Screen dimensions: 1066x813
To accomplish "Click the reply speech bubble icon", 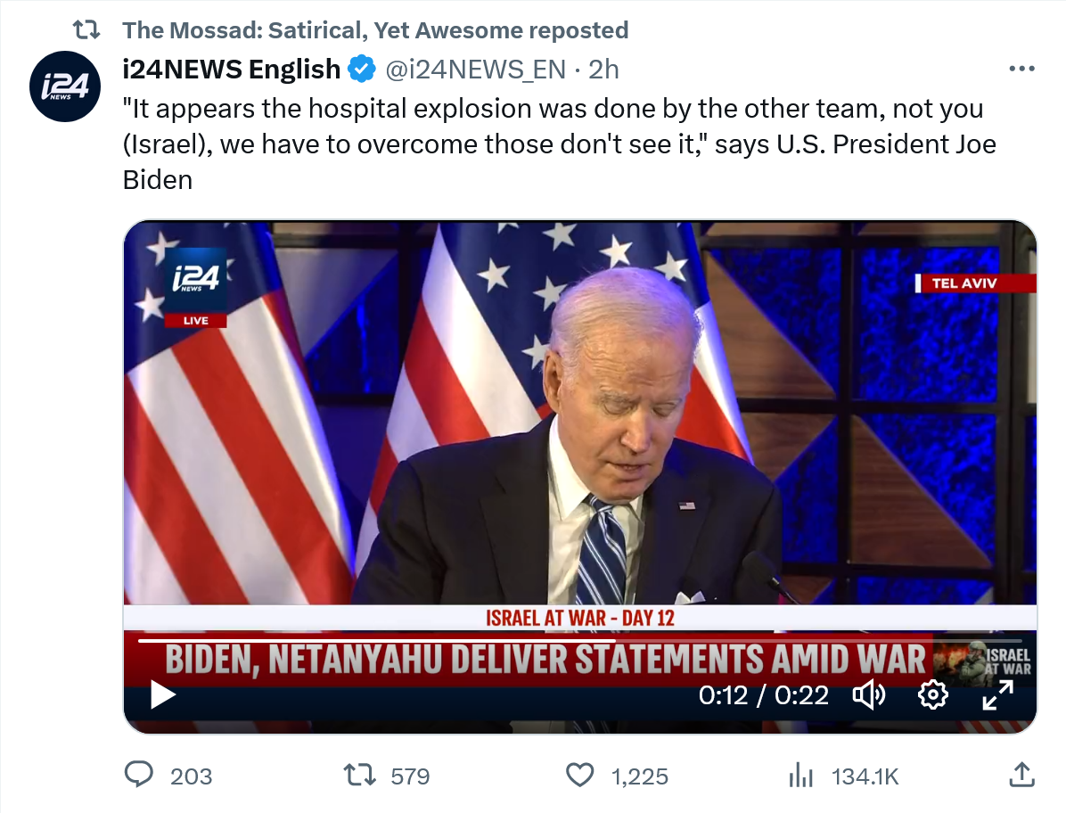I will point(138,776).
